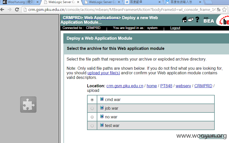The image size is (229, 143).
Task: Click the job.war file name
Action: coord(112,108)
